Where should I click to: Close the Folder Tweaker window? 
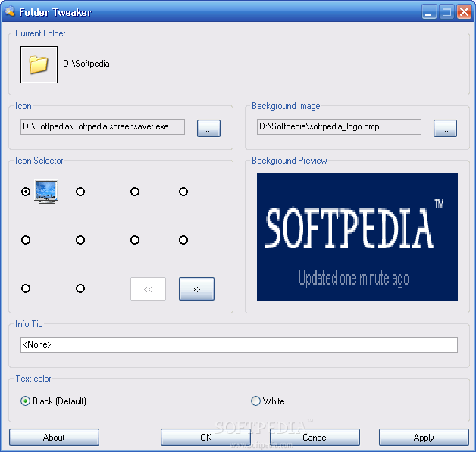tap(464, 12)
